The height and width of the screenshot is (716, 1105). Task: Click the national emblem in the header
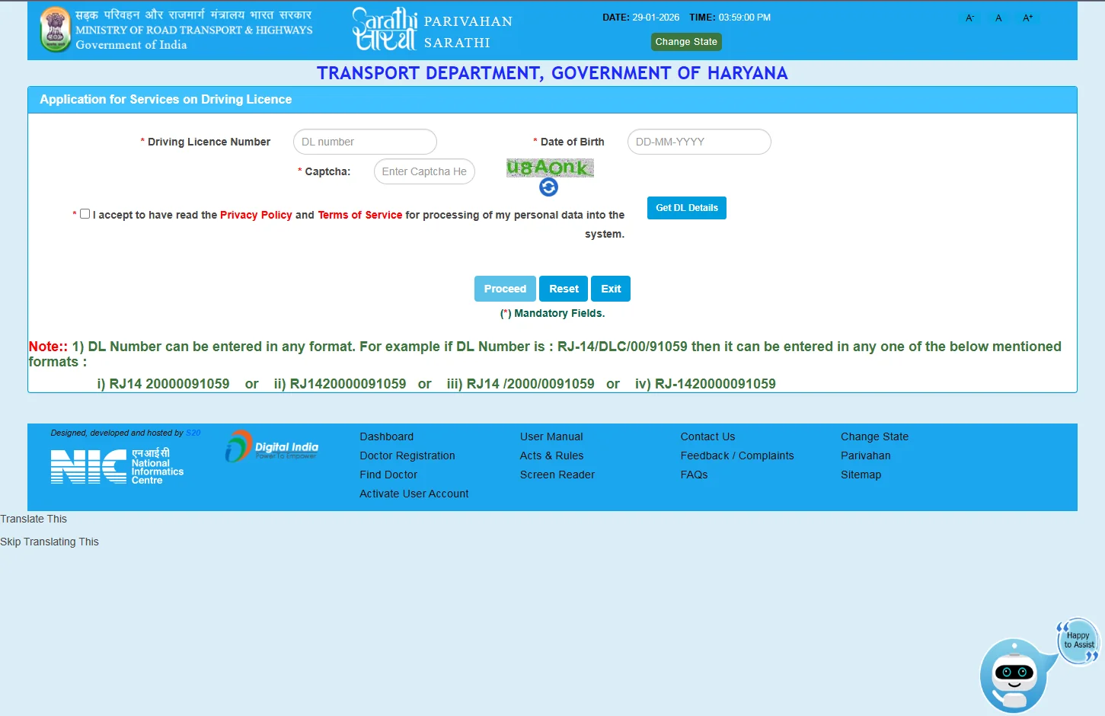point(54,29)
